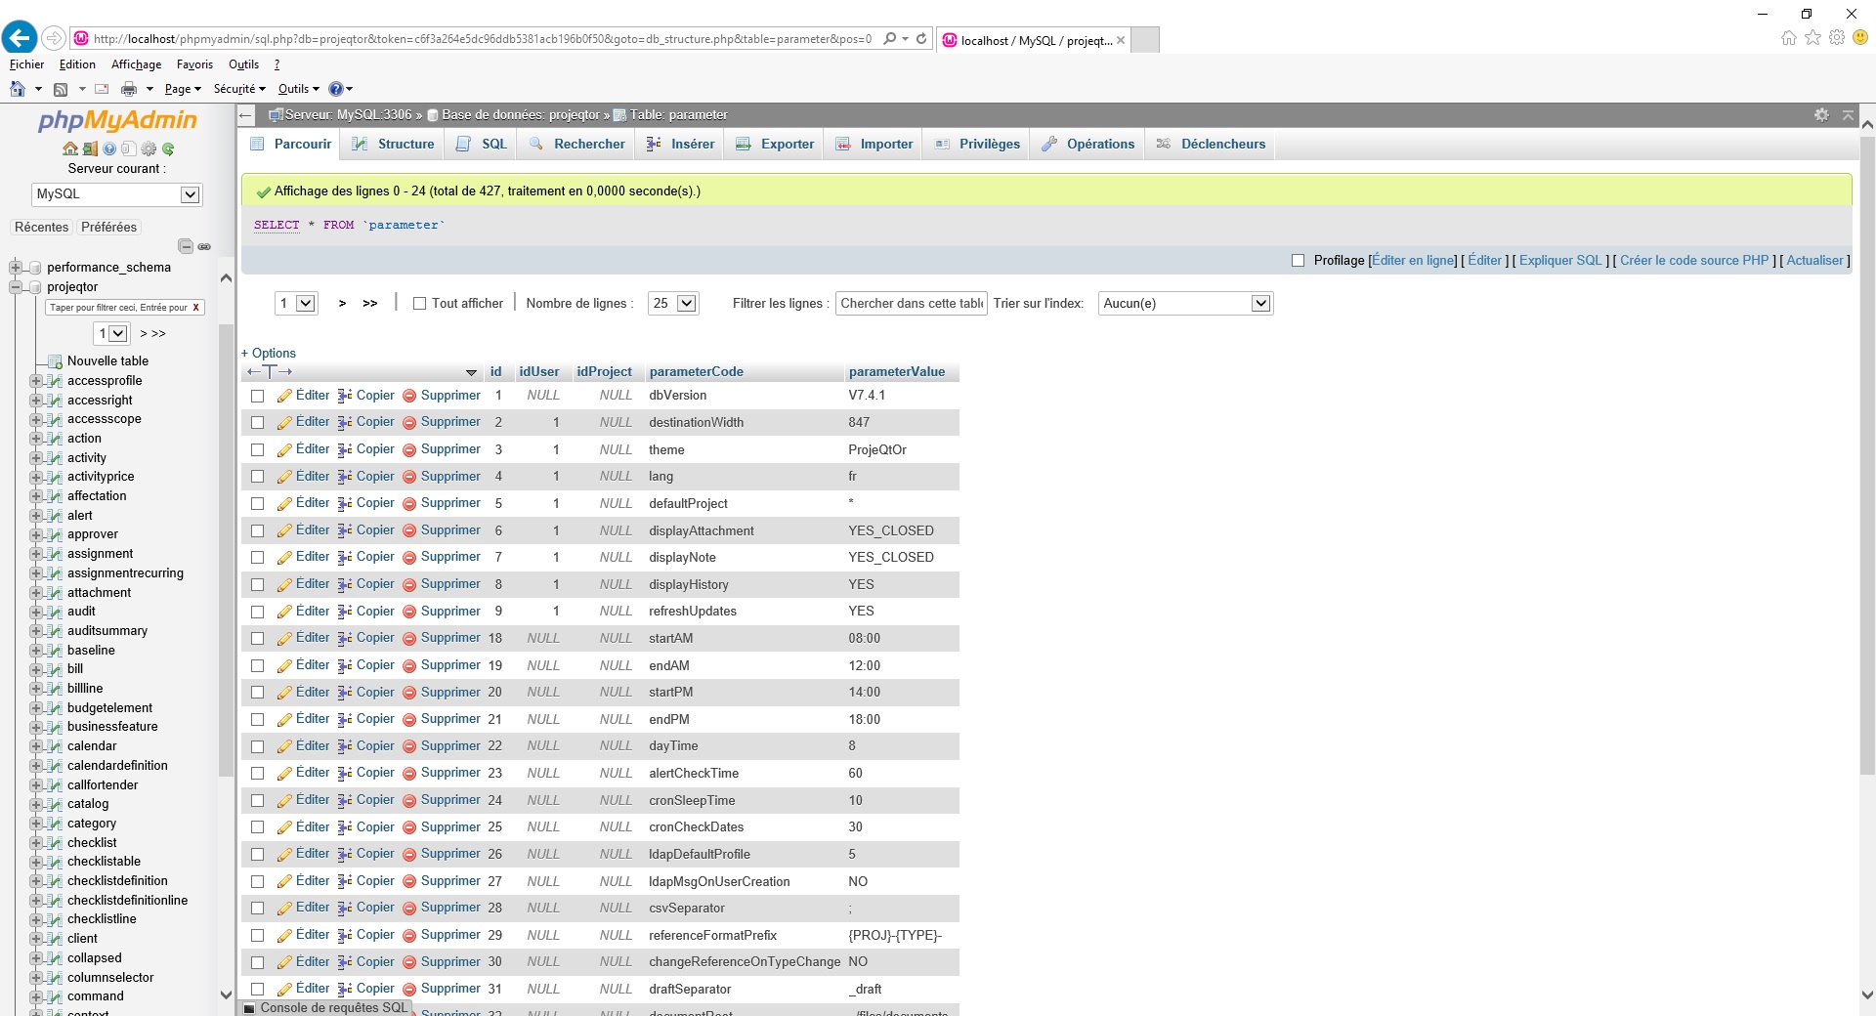Screen dimensions: 1876x1016
Task: Tick the checkbox for the destinationWidth row
Action: [x=258, y=423]
